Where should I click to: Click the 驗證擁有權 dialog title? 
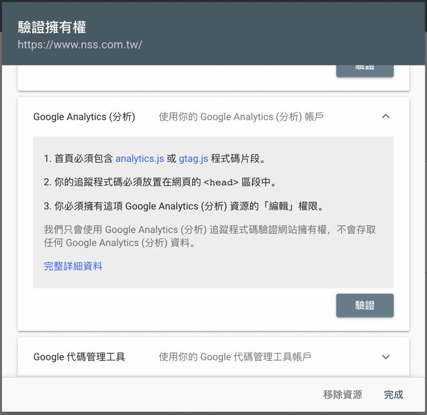pyautogui.click(x=52, y=27)
